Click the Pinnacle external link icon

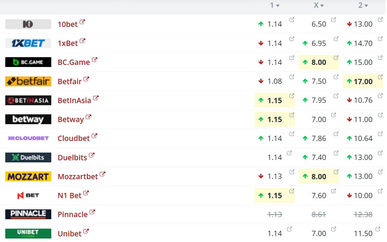click(92, 212)
